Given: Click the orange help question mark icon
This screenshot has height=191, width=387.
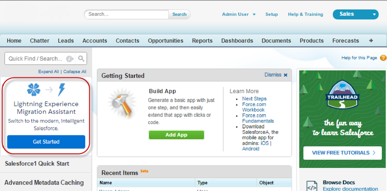Looking at the screenshot, I should tap(383, 58).
